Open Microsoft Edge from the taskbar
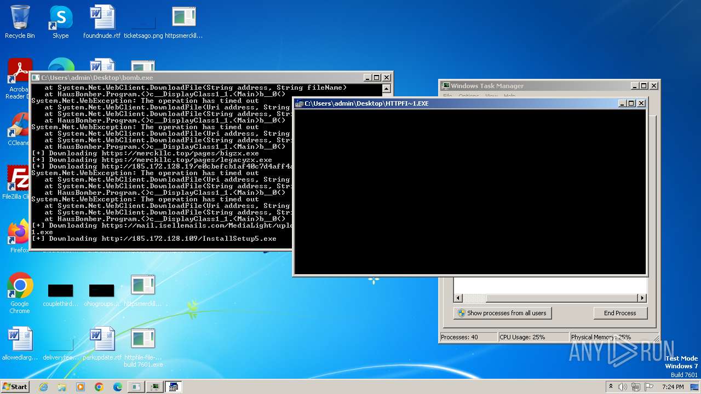Image resolution: width=701 pixels, height=394 pixels. pyautogui.click(x=118, y=387)
